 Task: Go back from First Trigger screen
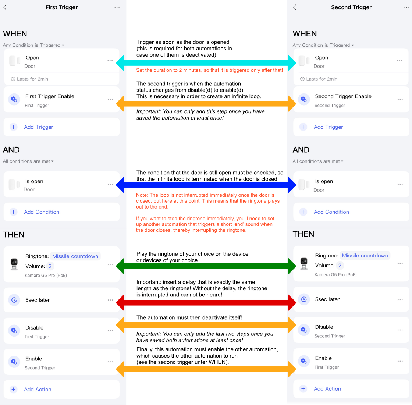click(x=5, y=7)
